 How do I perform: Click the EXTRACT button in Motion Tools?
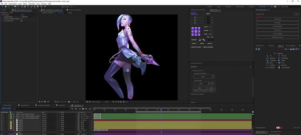point(194,44)
